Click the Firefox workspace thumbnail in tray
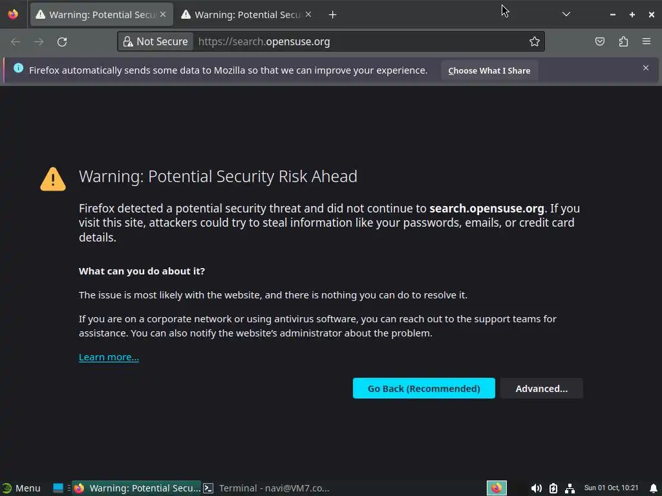 click(496, 488)
